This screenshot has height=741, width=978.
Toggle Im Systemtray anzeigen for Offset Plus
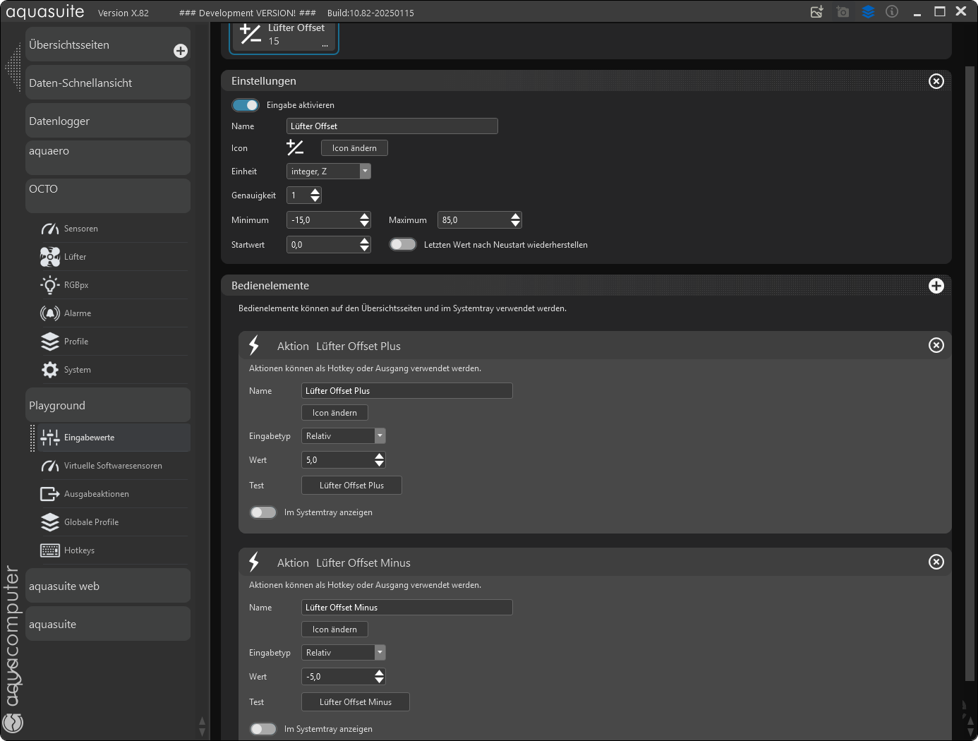click(x=263, y=512)
